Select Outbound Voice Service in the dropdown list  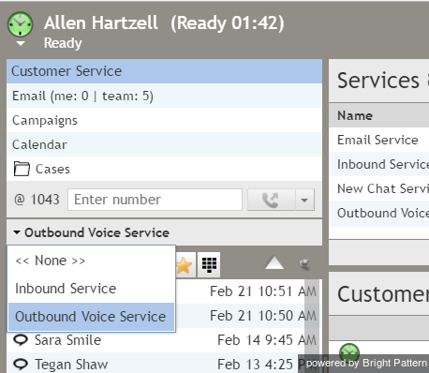click(x=91, y=317)
